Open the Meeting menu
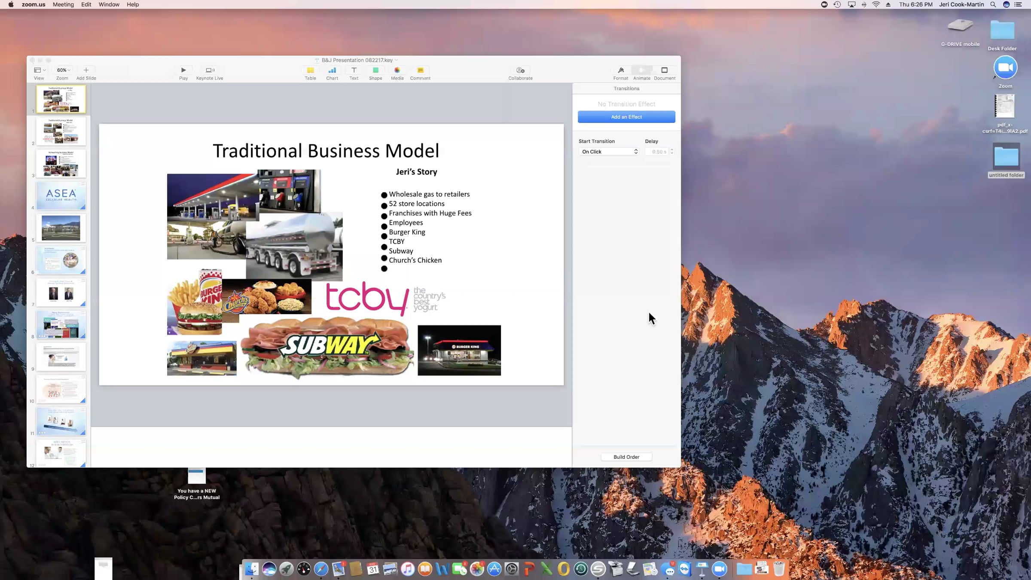 [x=63, y=4]
